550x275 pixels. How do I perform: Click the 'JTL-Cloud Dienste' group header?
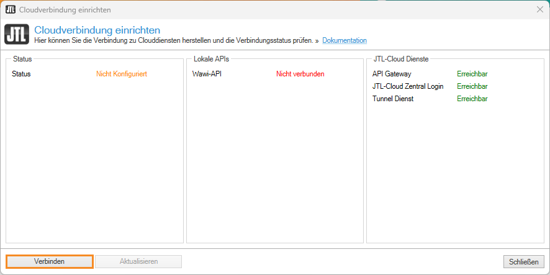click(401, 59)
